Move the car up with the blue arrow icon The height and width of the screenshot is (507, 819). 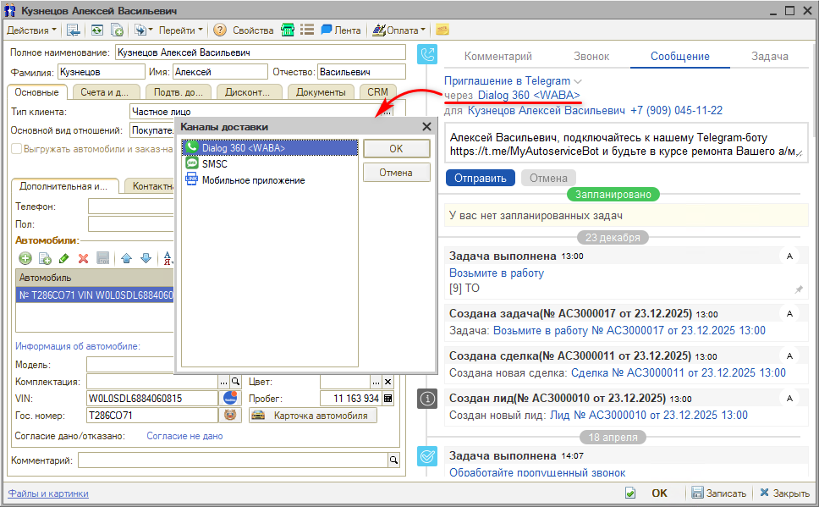[x=125, y=260]
